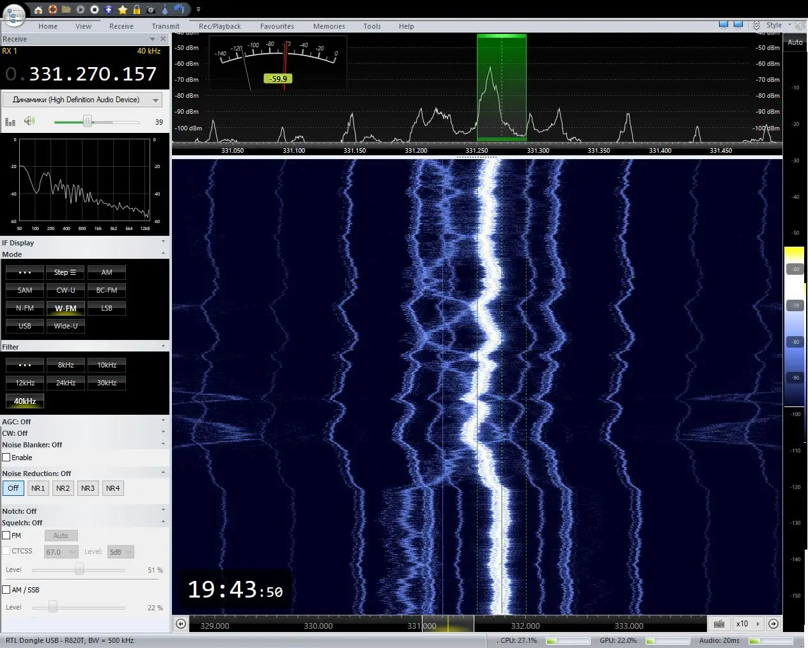Click the camera screenshot icon
Viewport: 808px width, 648px height.
point(150,10)
